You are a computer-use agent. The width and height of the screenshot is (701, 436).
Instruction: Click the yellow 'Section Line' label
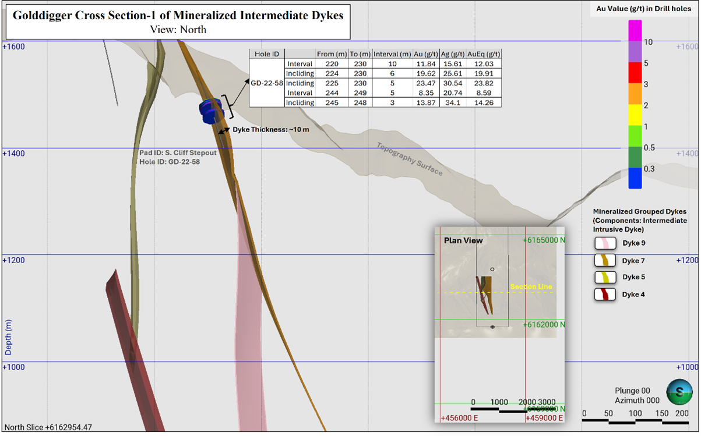pos(530,286)
